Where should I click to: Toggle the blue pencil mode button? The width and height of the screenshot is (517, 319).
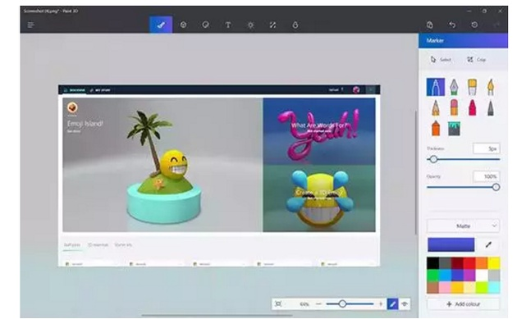point(392,304)
